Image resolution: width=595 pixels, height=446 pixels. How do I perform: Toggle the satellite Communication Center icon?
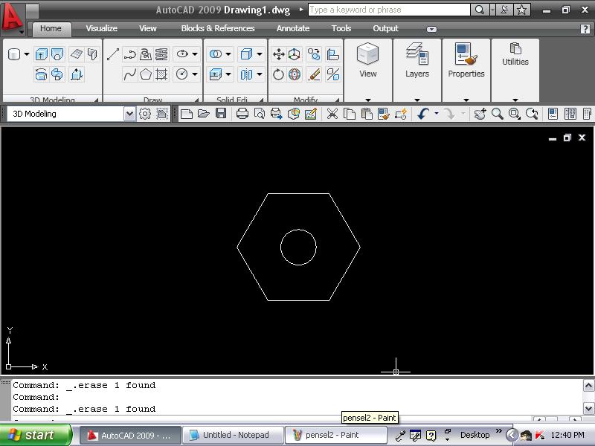(504, 10)
